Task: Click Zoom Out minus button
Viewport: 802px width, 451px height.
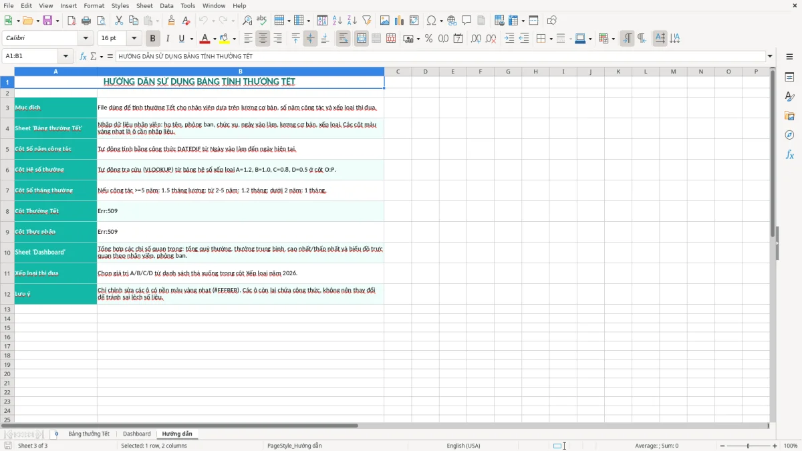Action: pyautogui.click(x=722, y=446)
